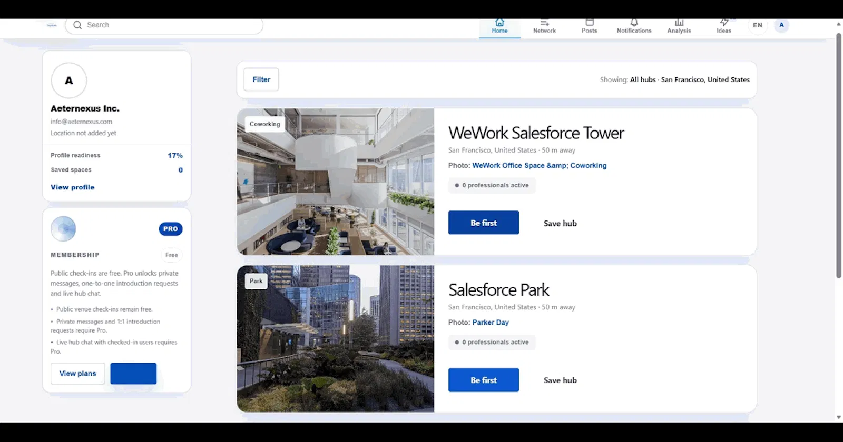Click the WeWork Salesforce Tower photo
Screen dimensions: 843x442
pos(336,182)
